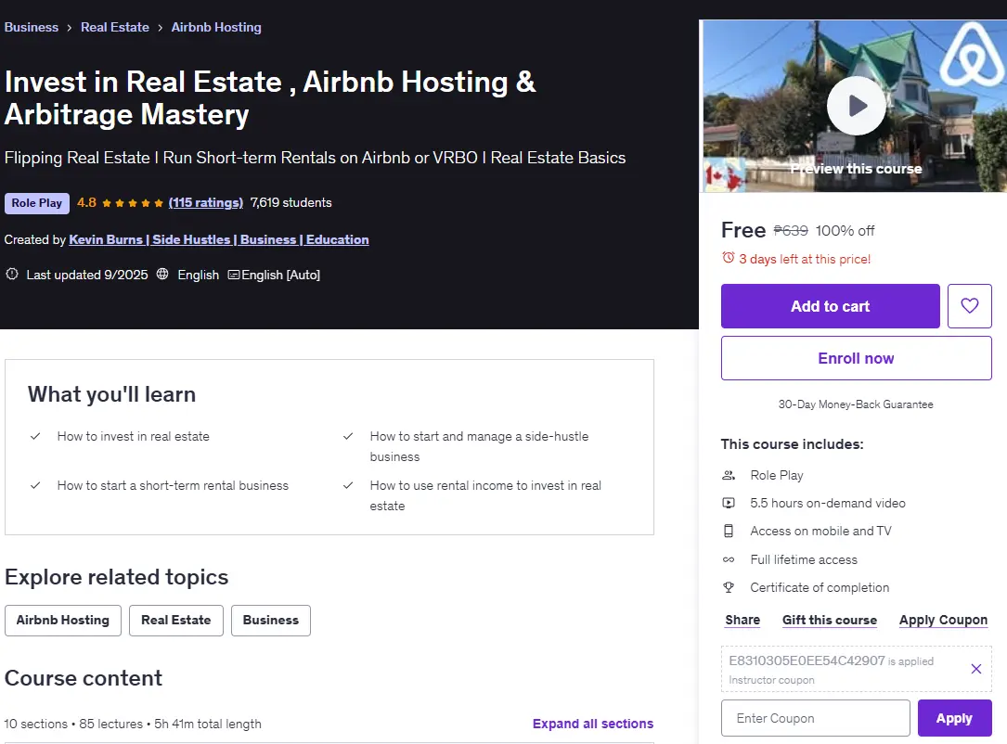This screenshot has height=744, width=1007.
Task: Select Business topic tag
Action: tap(270, 620)
